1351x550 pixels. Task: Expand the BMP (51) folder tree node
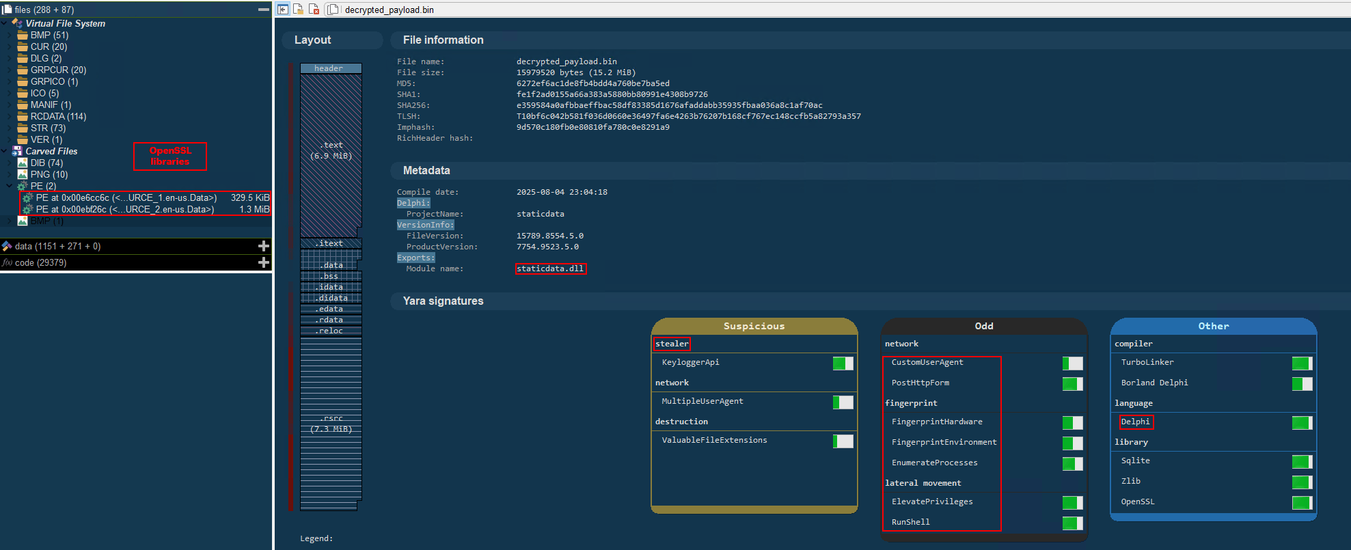10,36
